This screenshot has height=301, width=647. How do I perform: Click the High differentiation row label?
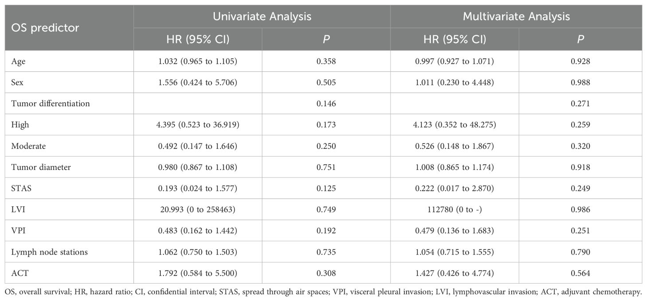pyautogui.click(x=20, y=125)
